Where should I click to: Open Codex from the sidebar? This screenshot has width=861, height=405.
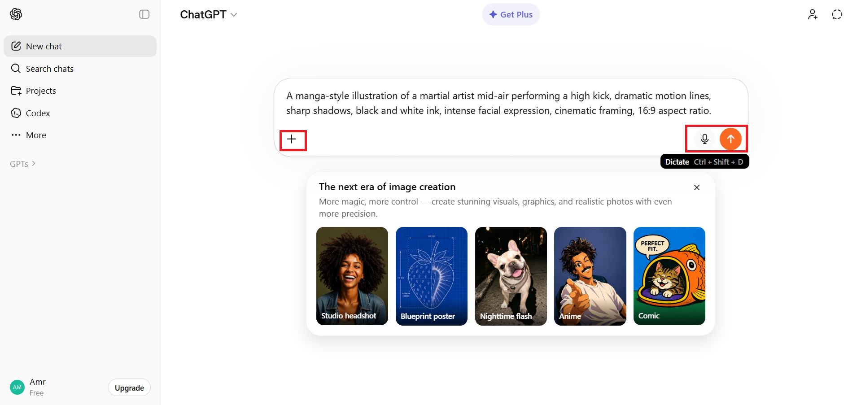tap(80, 113)
